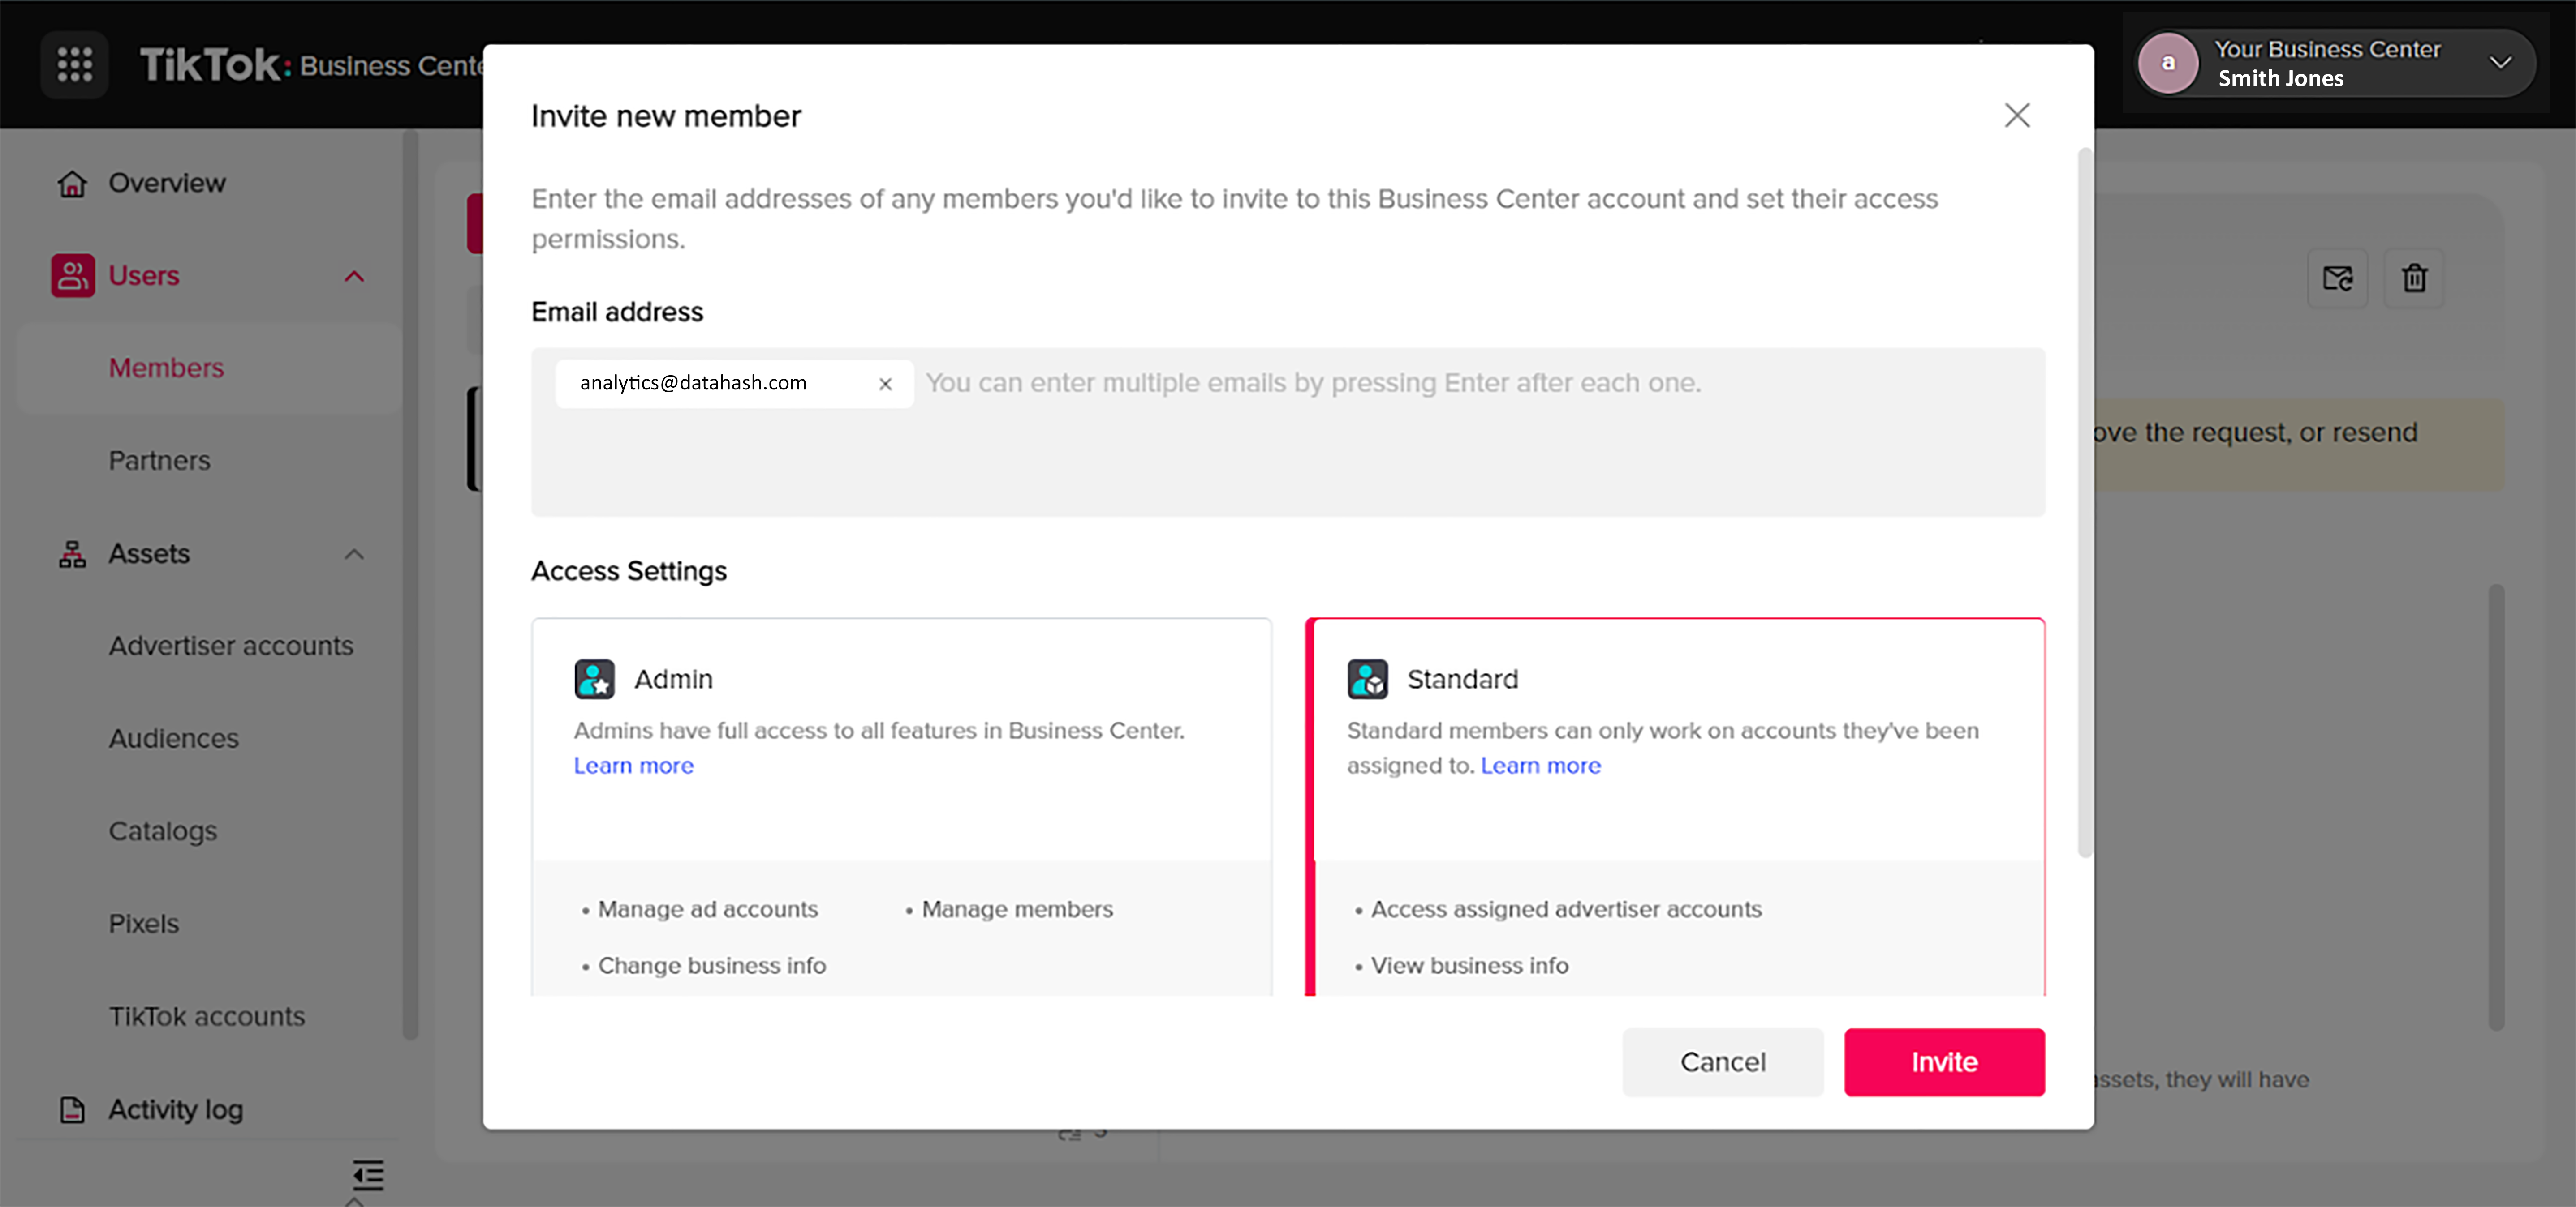
Task: Open Catalogs in the sidebar
Action: 163,831
